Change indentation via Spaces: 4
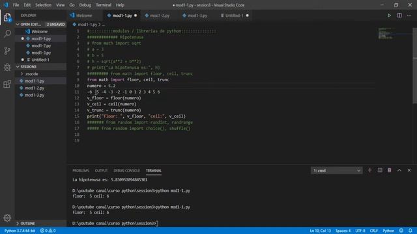The image size is (417, 234). click(x=343, y=231)
